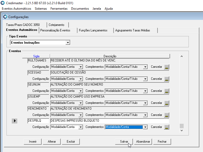
Task: Select the Eventos Automáticos tab
Action: click(x=22, y=30)
